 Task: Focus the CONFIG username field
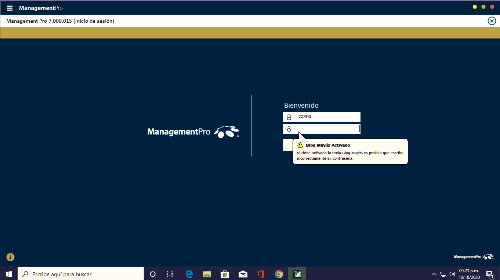[x=328, y=117]
